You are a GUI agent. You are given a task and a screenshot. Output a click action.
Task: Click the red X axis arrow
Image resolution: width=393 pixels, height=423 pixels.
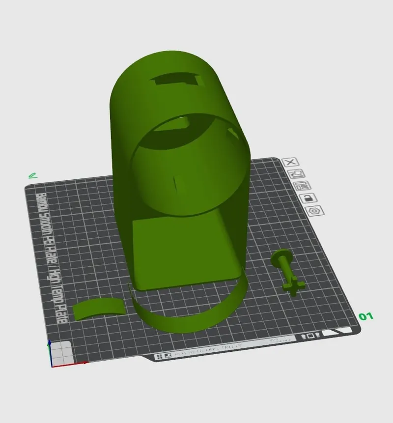[70, 365]
